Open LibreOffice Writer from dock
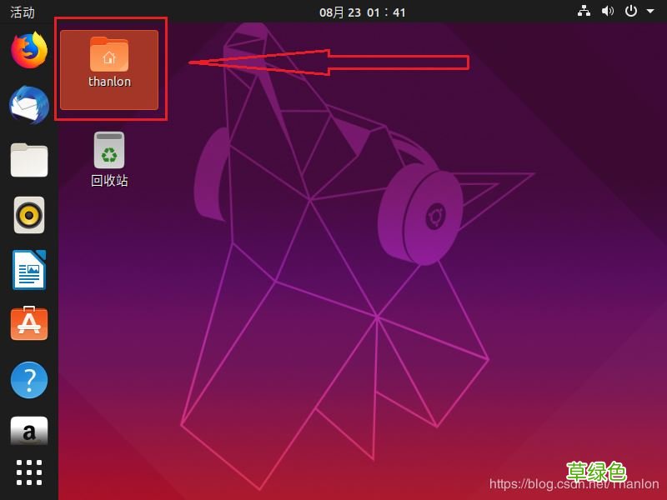Viewport: 667px width, 500px height. [x=29, y=270]
